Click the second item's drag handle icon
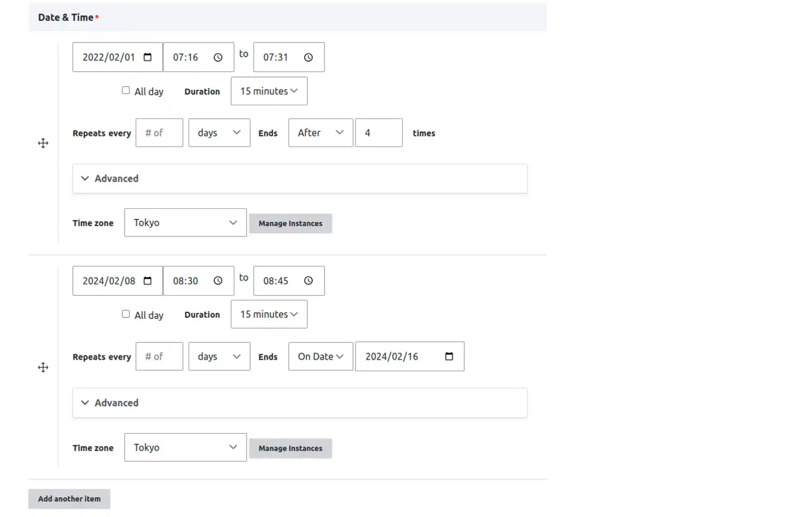 pyautogui.click(x=43, y=367)
